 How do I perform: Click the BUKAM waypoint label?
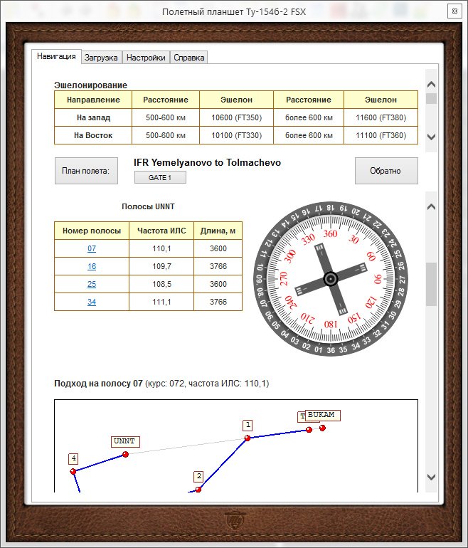(x=321, y=415)
